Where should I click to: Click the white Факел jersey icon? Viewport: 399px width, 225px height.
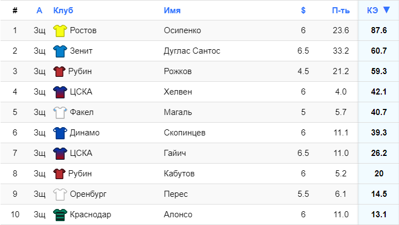coord(60,113)
